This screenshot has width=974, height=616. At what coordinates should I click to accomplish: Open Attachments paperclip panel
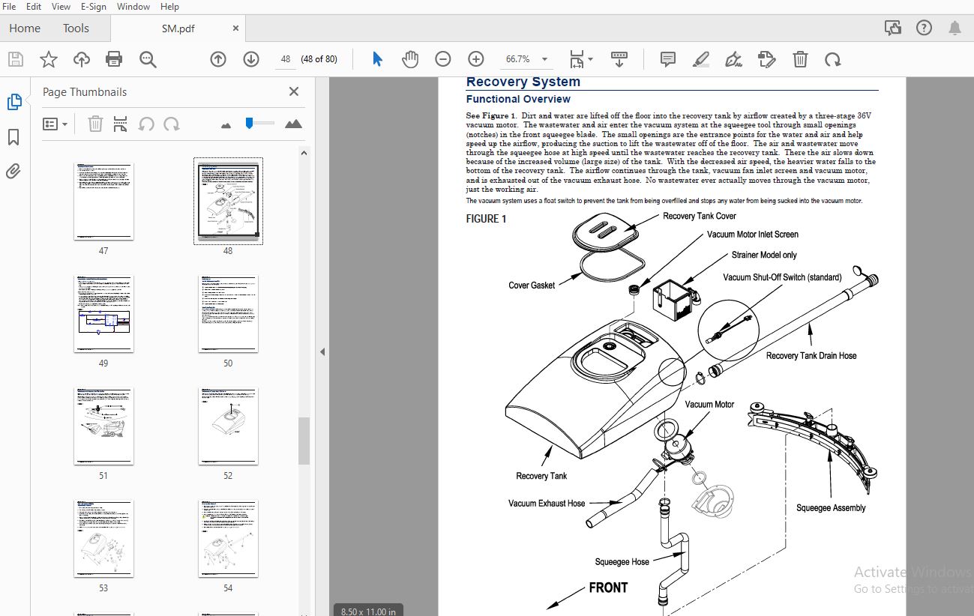[x=13, y=172]
